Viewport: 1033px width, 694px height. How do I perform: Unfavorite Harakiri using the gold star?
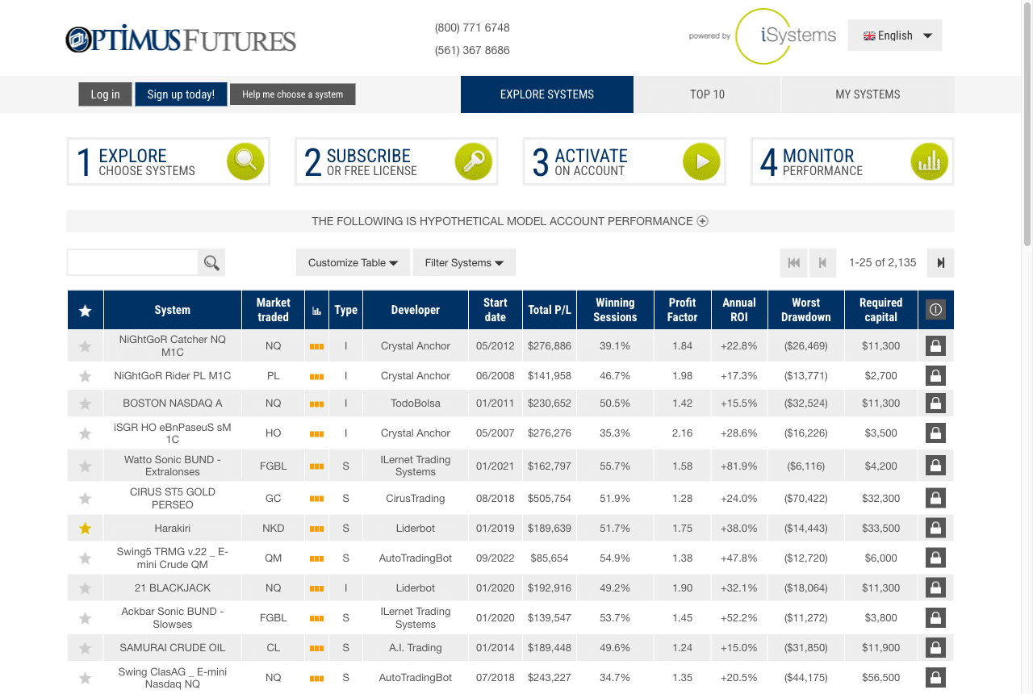[85, 529]
